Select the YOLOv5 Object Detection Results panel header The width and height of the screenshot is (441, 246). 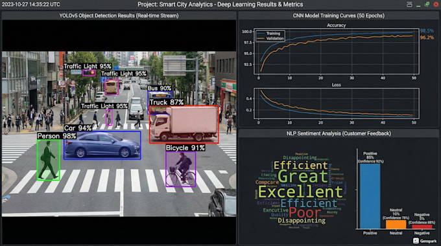[119, 16]
